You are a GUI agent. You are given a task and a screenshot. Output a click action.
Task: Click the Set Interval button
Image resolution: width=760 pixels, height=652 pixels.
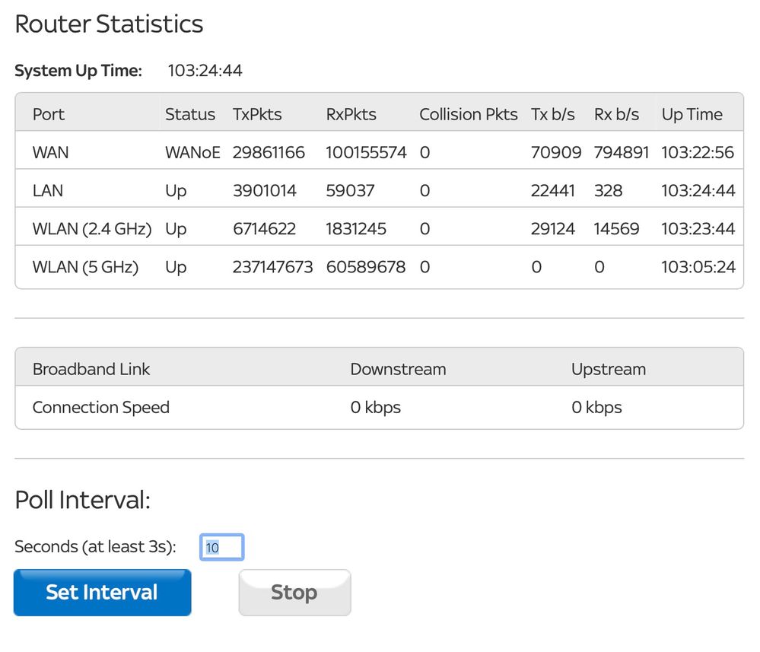click(x=102, y=593)
